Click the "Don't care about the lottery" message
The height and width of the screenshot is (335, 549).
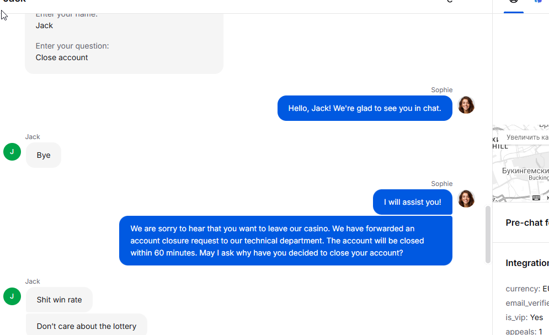[x=86, y=326]
